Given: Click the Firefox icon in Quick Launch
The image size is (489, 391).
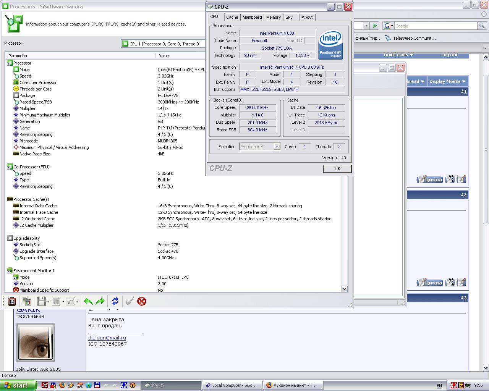Looking at the screenshot, I should click(x=62, y=385).
